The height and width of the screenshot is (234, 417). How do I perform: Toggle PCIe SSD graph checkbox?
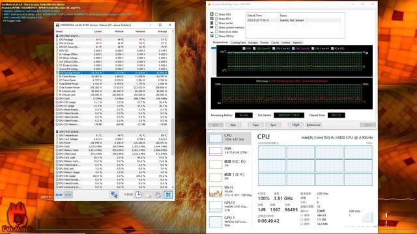point(332,49)
